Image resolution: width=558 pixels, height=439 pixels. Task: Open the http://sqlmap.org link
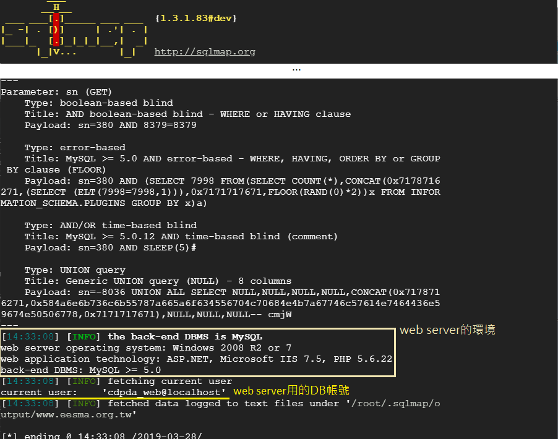tap(205, 52)
